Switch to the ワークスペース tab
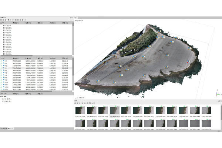This screenshot has height=148, width=222. click(x=4, y=128)
